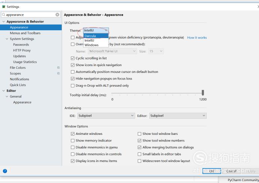
Task: Uncheck Animate windows
Action: 73,134
